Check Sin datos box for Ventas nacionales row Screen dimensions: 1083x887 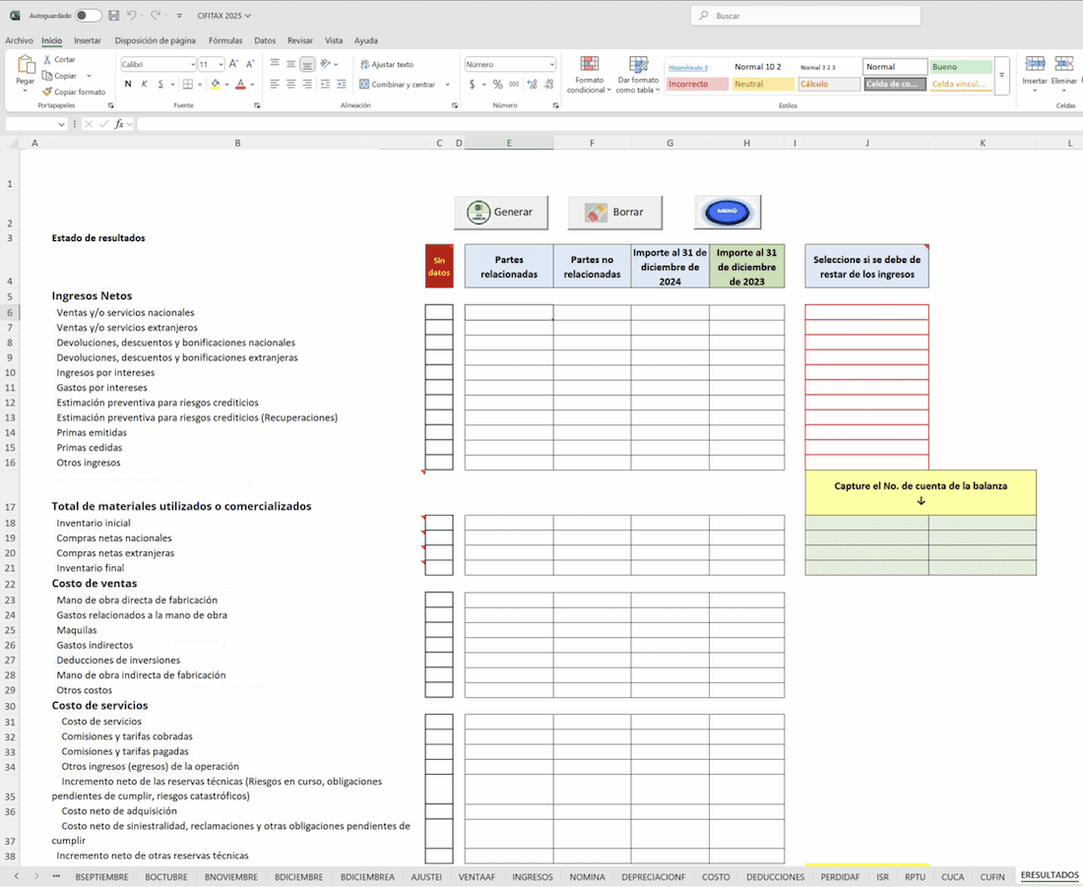tap(439, 313)
